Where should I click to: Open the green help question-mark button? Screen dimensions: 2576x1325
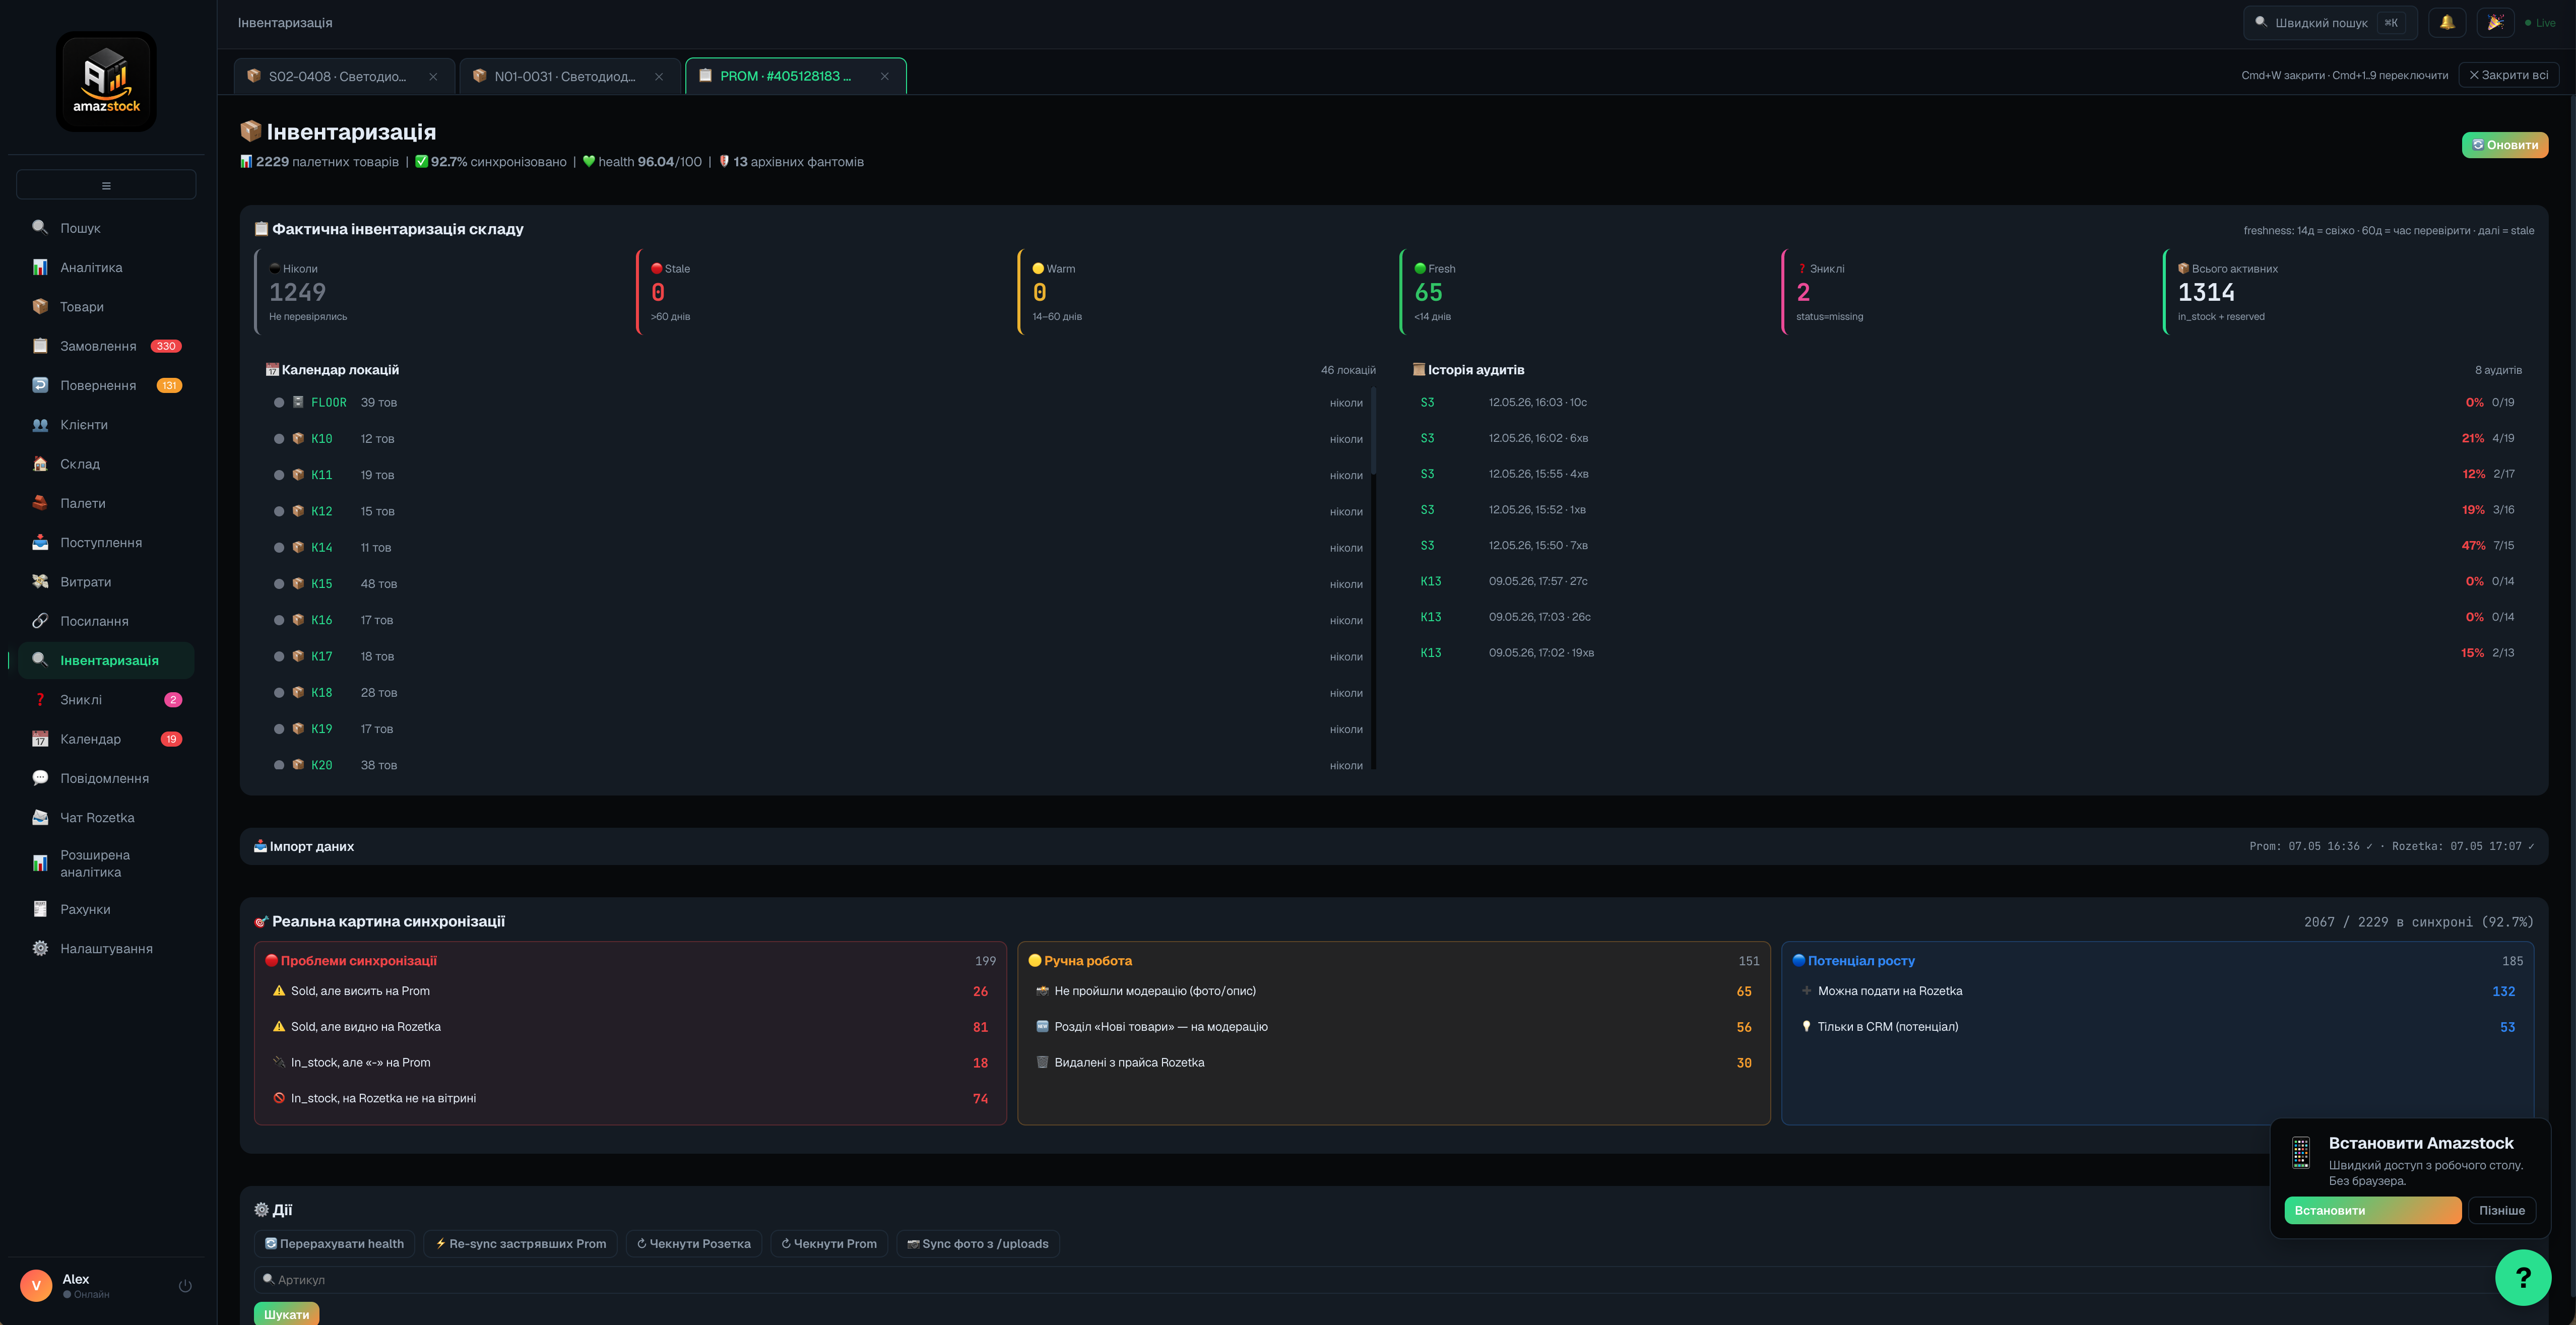point(2523,1277)
